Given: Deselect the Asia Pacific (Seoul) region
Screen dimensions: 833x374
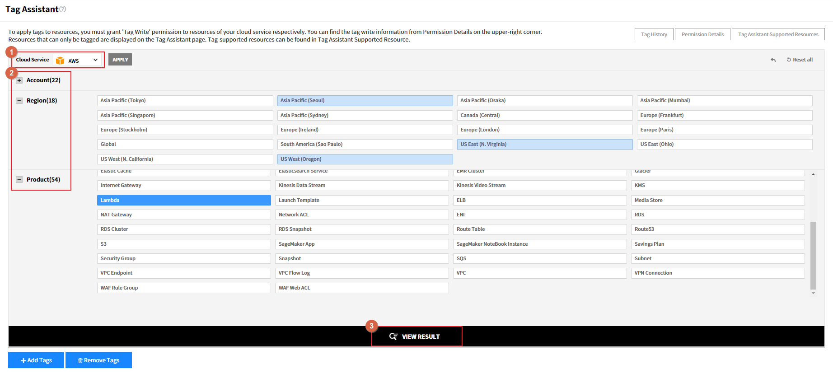Looking at the screenshot, I should (x=365, y=101).
